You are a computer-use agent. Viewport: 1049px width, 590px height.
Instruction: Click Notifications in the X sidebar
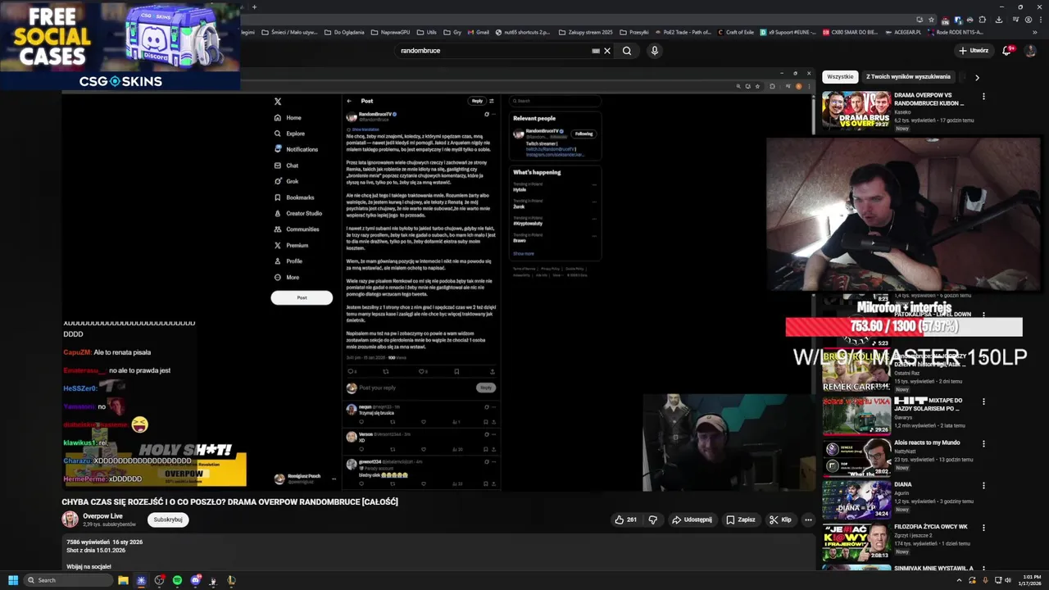click(x=296, y=149)
